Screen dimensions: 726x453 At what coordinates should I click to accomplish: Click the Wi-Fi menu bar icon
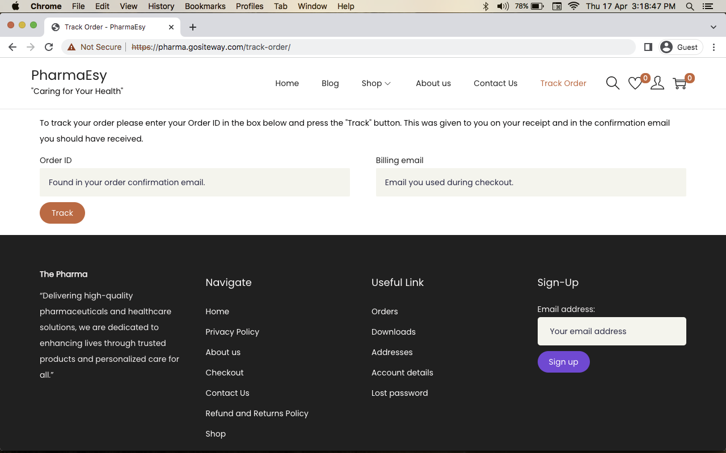pyautogui.click(x=573, y=6)
